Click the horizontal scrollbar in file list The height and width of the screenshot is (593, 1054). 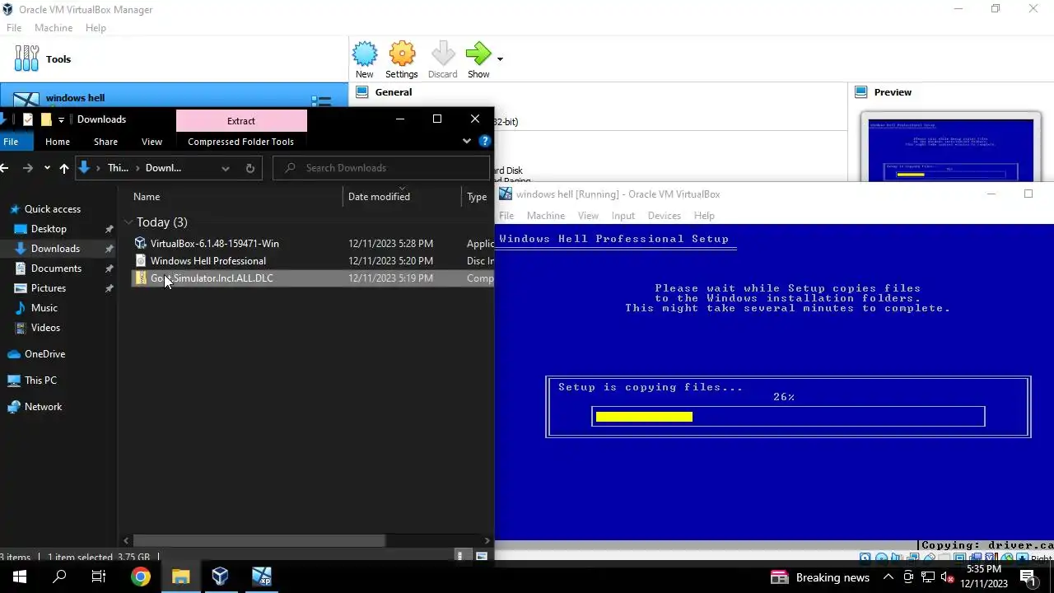[x=259, y=541]
